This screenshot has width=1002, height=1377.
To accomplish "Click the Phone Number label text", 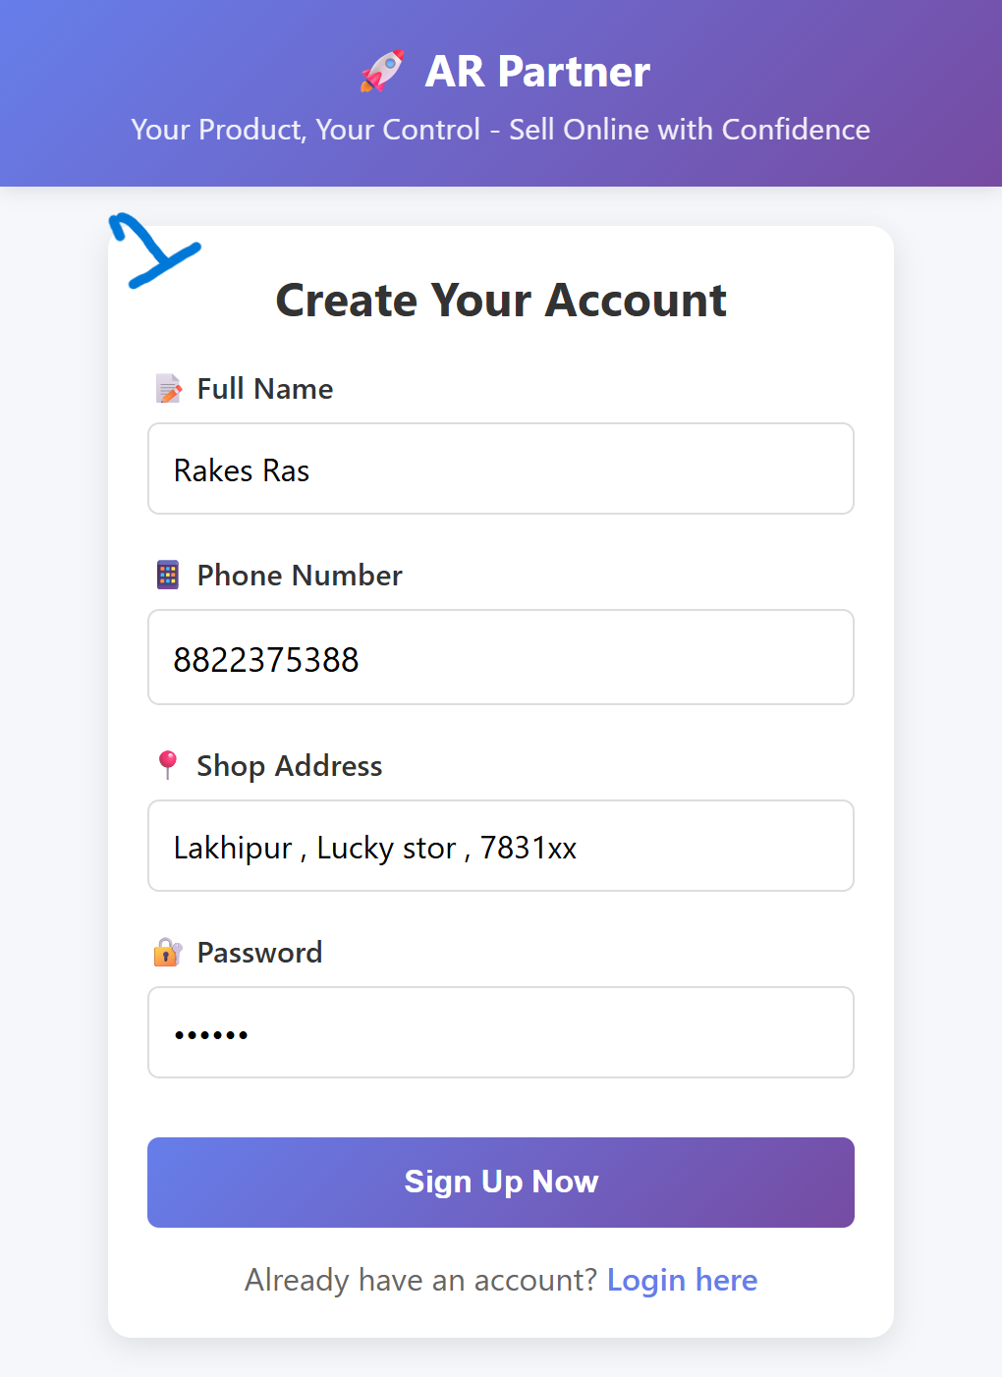I will pos(300,576).
